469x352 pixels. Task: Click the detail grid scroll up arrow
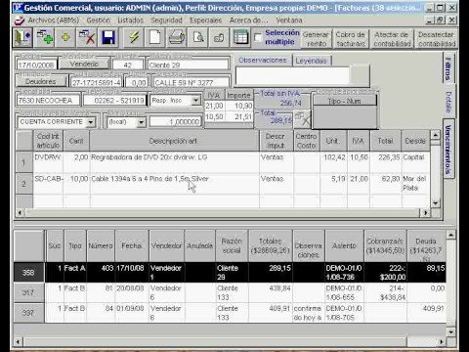(436, 135)
